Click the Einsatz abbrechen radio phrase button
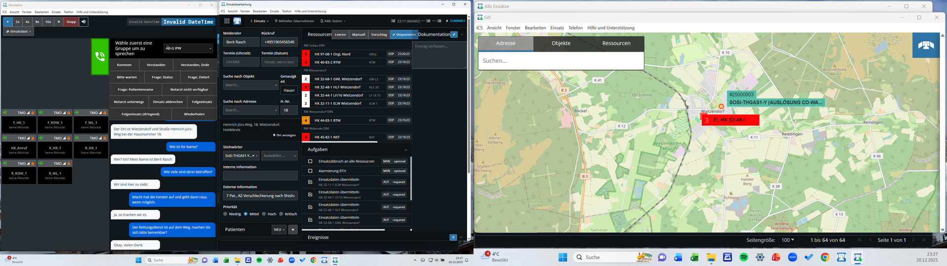Screen dimensions: 947x266 coord(168,102)
